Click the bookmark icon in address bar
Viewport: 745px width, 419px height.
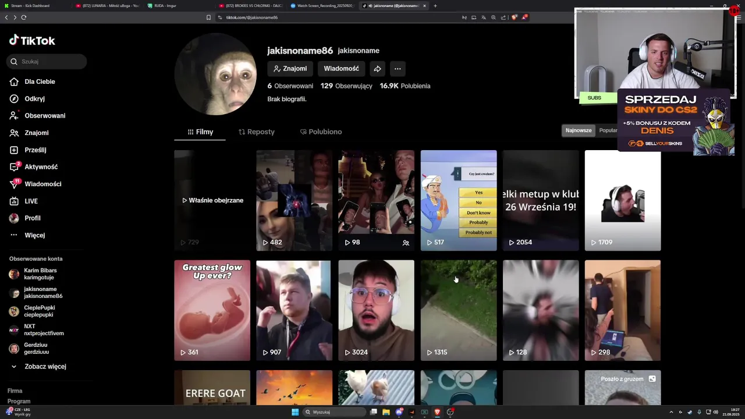tap(208, 17)
